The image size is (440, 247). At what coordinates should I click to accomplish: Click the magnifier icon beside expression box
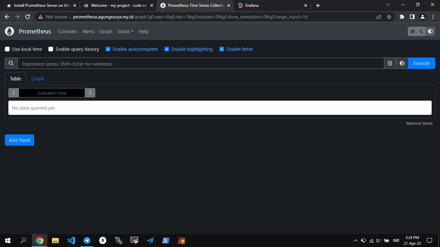pyautogui.click(x=11, y=63)
